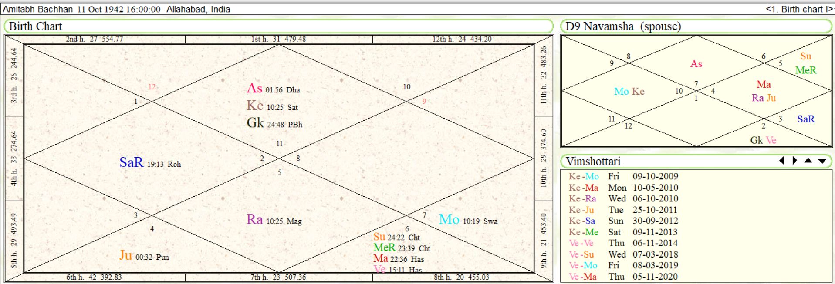Image resolution: width=835 pixels, height=284 pixels.
Task: Choose the Ke-Sa dasha period row
Action: 623,221
